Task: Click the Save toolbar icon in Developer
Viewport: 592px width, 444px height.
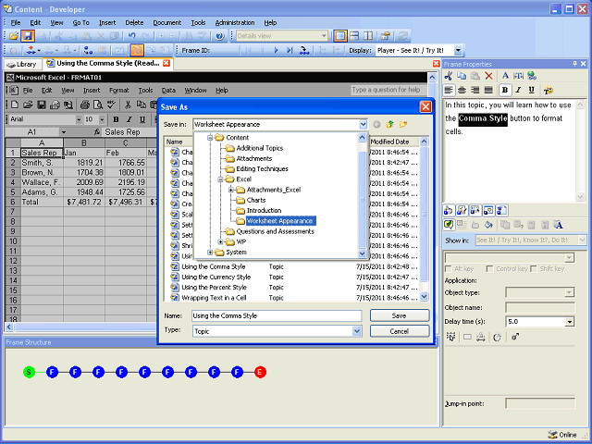Action: point(27,36)
